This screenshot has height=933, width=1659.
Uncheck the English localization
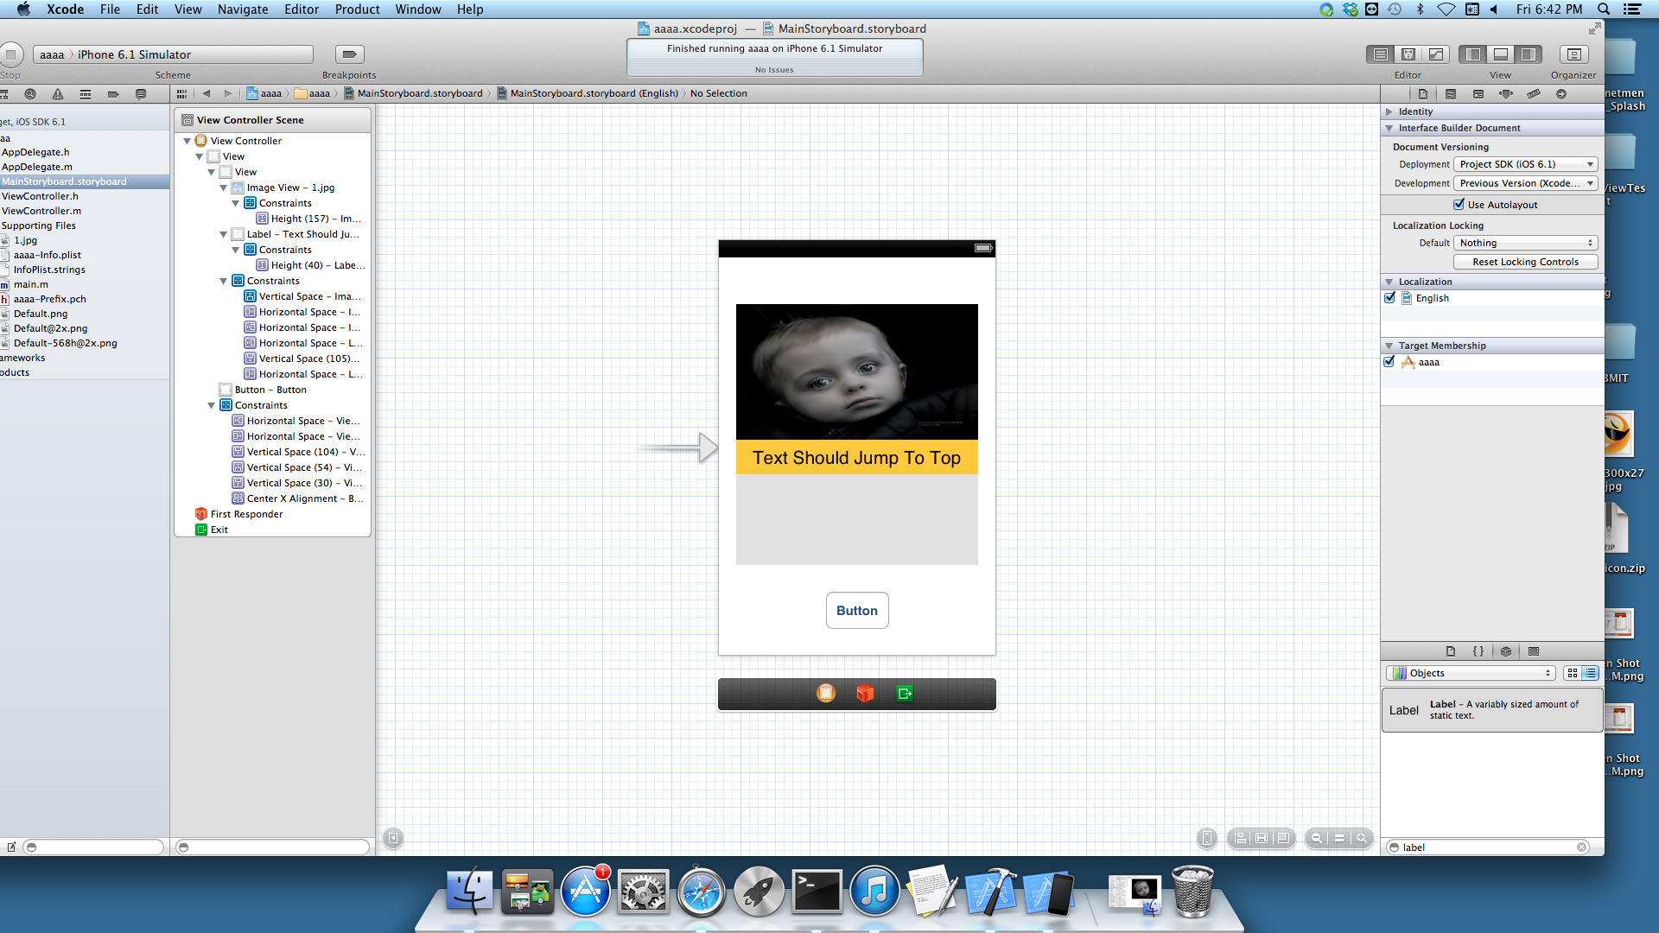point(1389,298)
